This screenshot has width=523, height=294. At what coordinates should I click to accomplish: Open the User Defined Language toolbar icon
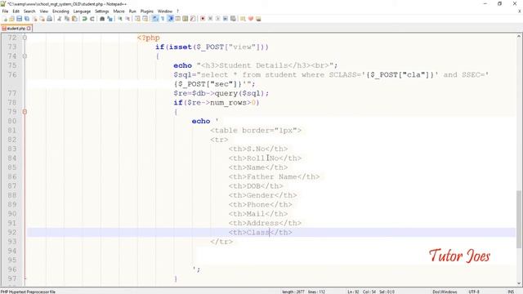click(178, 19)
